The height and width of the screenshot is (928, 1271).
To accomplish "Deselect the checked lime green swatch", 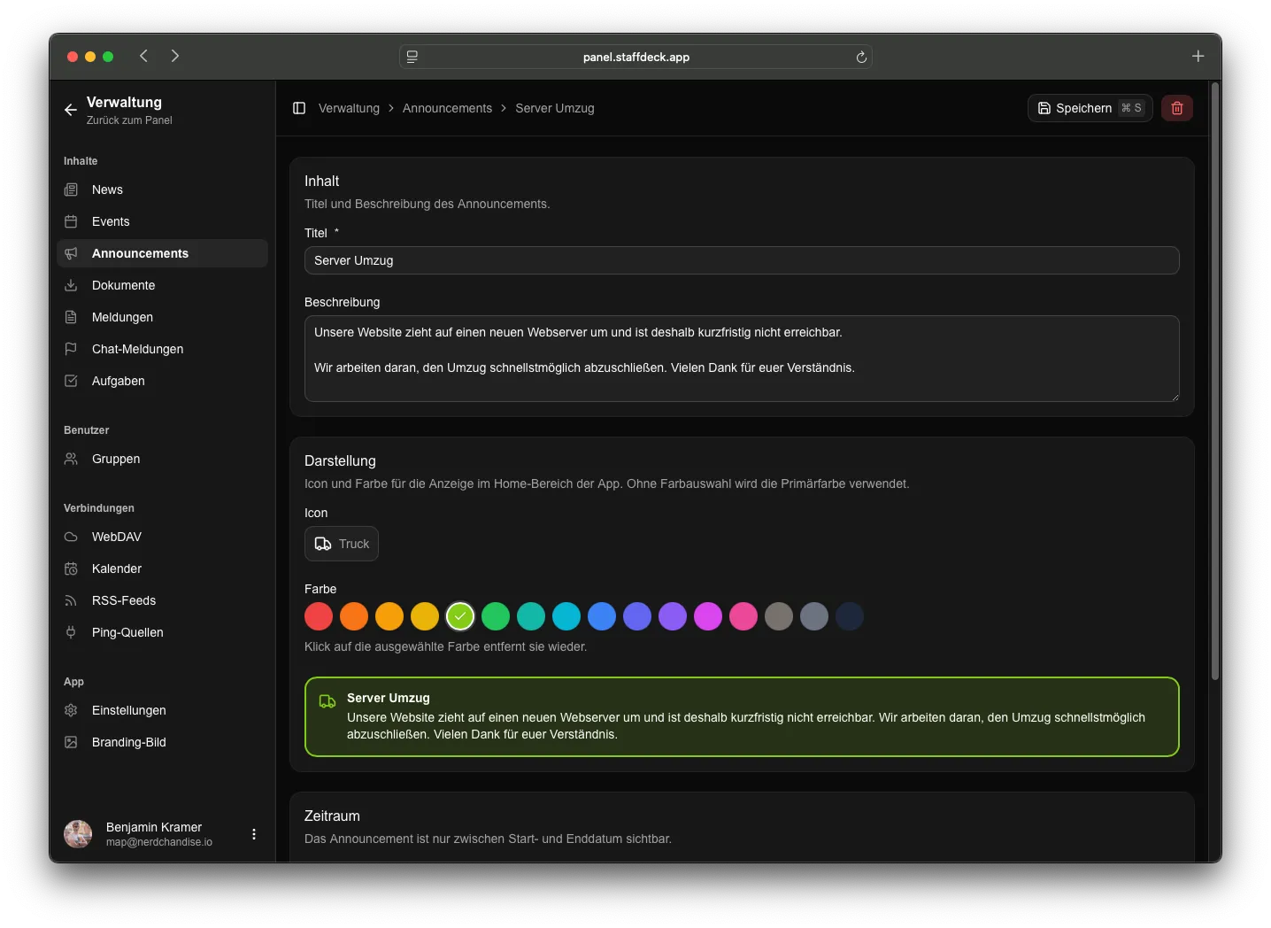I will coord(460,616).
